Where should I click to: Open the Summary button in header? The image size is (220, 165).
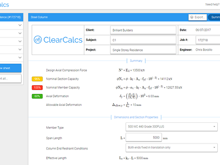pos(214,17)
